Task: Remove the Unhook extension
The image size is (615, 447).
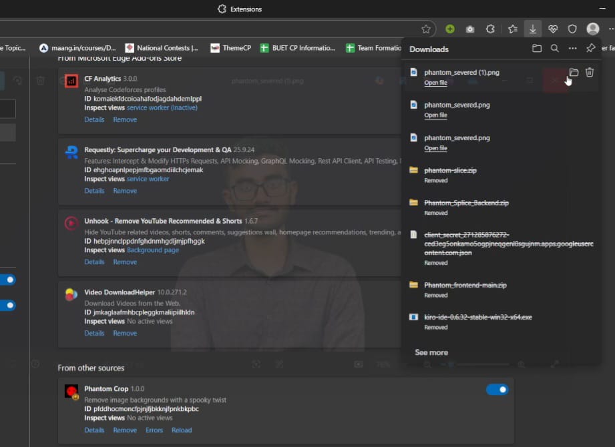Action: coord(125,262)
